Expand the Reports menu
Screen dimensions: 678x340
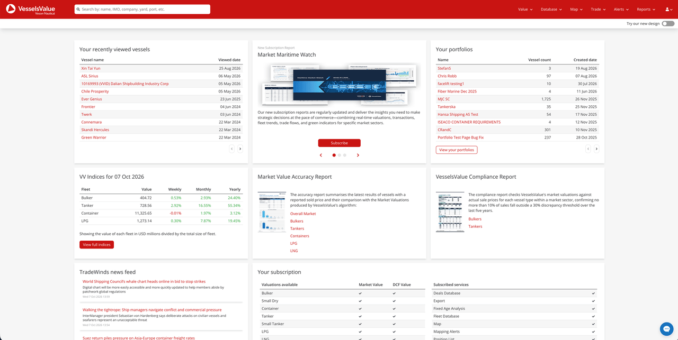click(646, 9)
